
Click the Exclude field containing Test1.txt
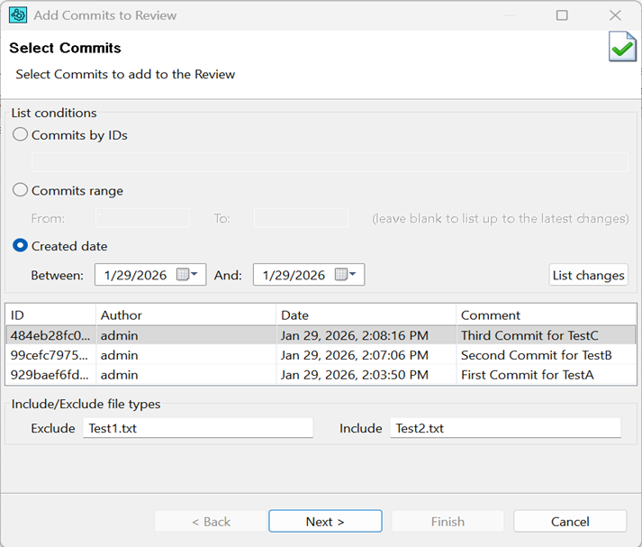click(x=198, y=428)
